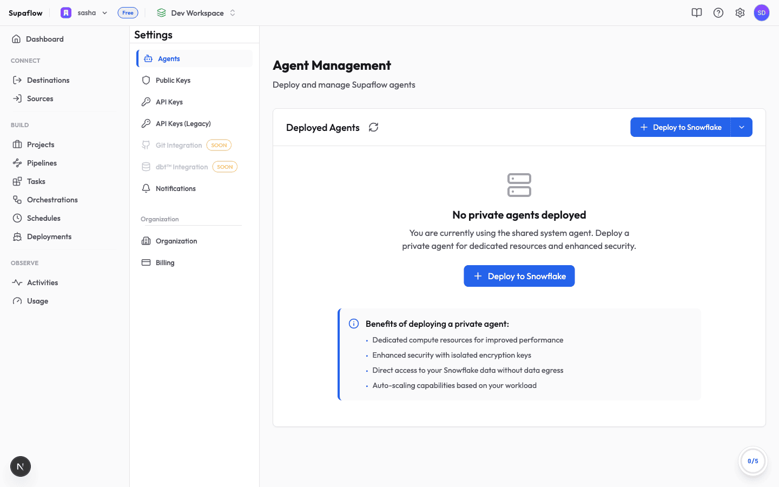Screen dimensions: 779x487
Task: Click the Sources arrow icon
Action: click(17, 98)
